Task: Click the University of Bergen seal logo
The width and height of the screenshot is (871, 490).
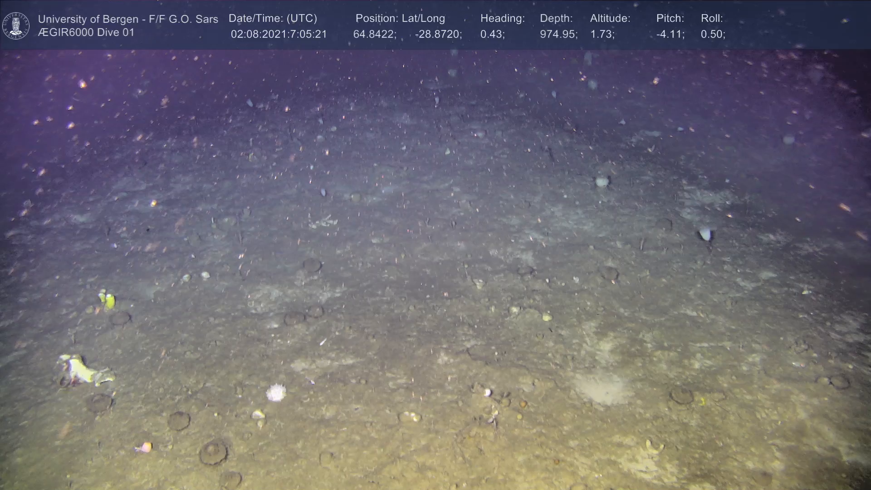Action: tap(16, 25)
